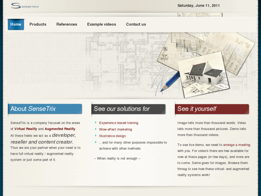Open Wow-effect marketing link
Screen dimensions: 261x196
[x=116, y=129]
